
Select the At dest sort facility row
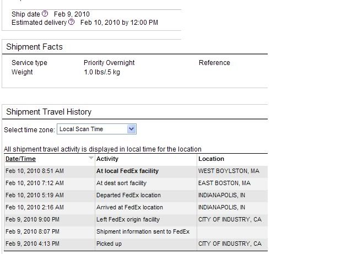136,183
